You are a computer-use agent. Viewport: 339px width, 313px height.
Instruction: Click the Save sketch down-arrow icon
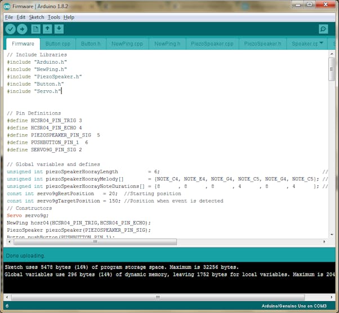(59, 29)
